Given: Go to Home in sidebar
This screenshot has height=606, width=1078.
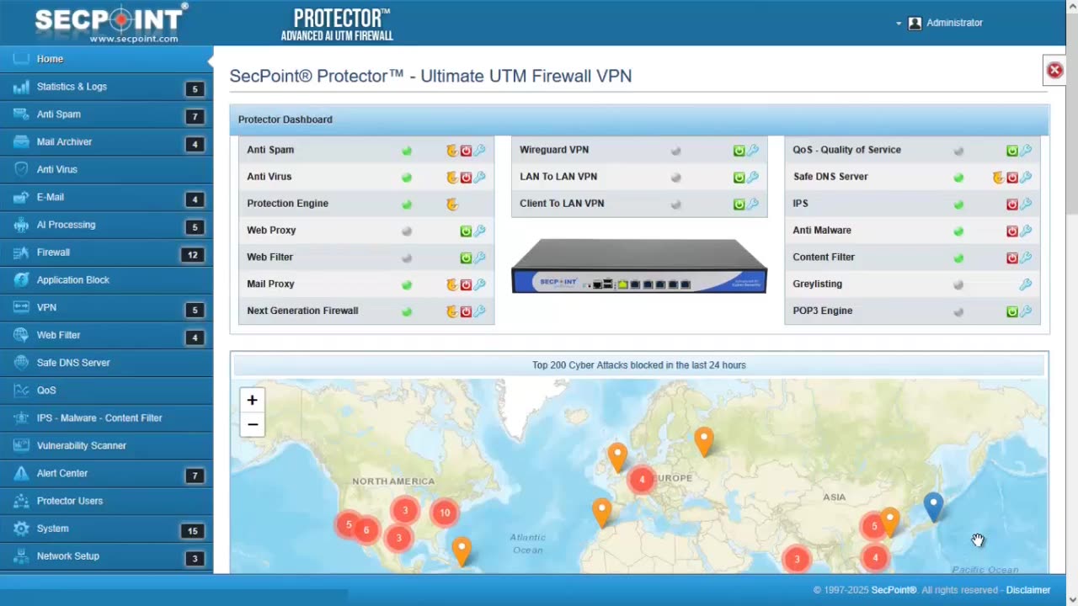Looking at the screenshot, I should pos(106,59).
